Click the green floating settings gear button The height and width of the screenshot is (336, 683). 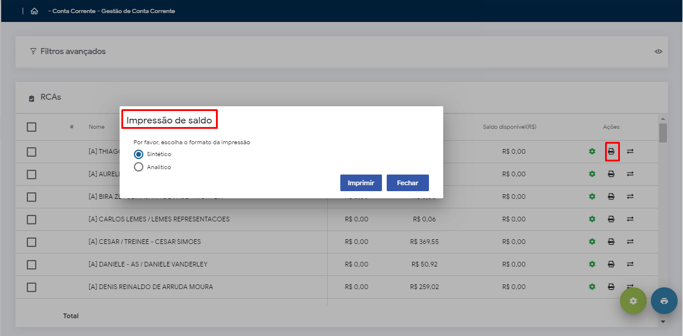tap(633, 301)
